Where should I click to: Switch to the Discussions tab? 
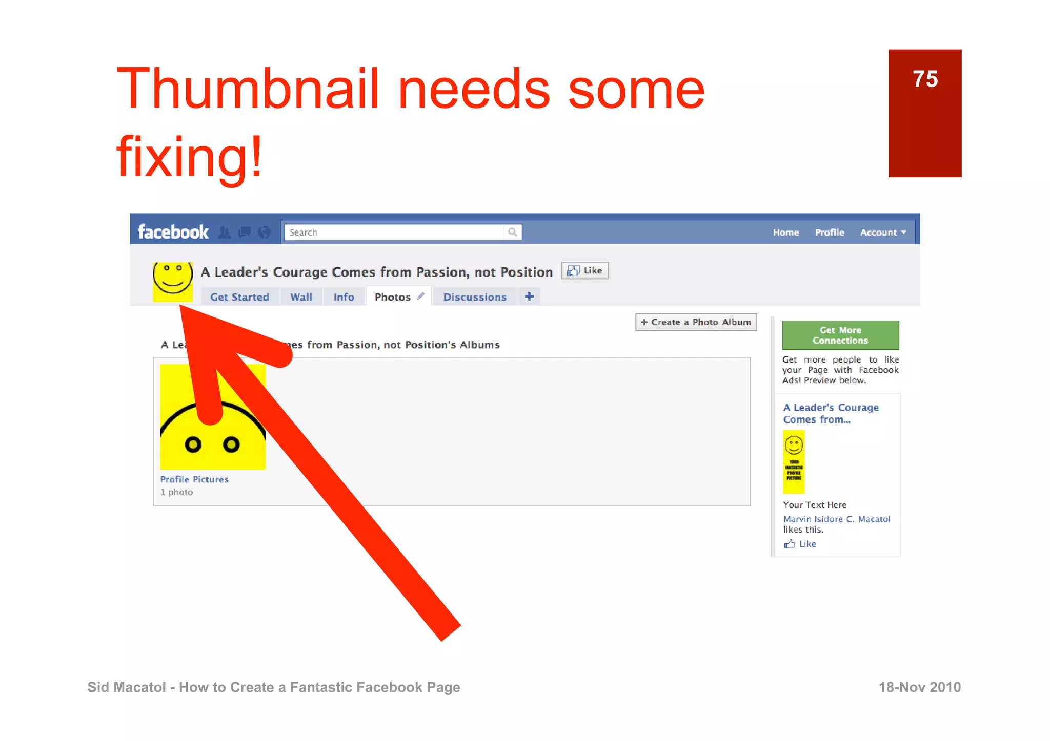click(x=475, y=297)
